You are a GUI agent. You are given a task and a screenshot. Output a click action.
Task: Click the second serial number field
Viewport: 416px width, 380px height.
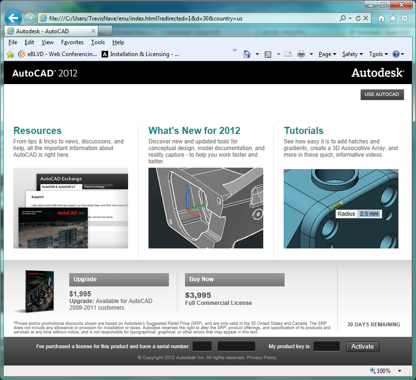click(x=236, y=347)
